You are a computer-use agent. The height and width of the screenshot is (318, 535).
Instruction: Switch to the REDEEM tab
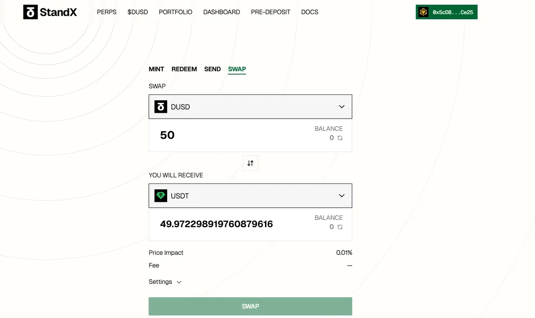point(184,69)
